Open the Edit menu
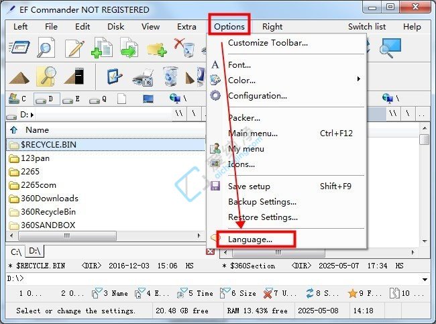Viewport: 436px width, 324px height. (83, 27)
